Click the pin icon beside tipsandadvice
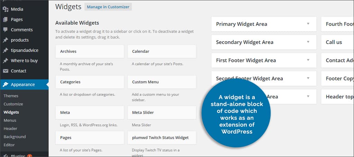The width and height of the screenshot is (354, 157). (x=6, y=50)
